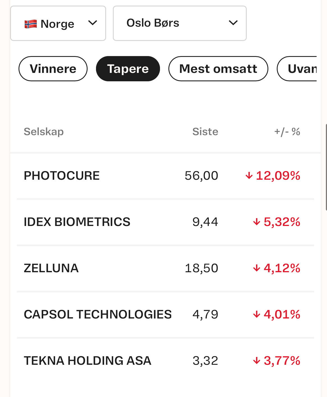Image resolution: width=327 pixels, height=397 pixels.
Task: Sort by the Siste column header
Action: tap(205, 131)
